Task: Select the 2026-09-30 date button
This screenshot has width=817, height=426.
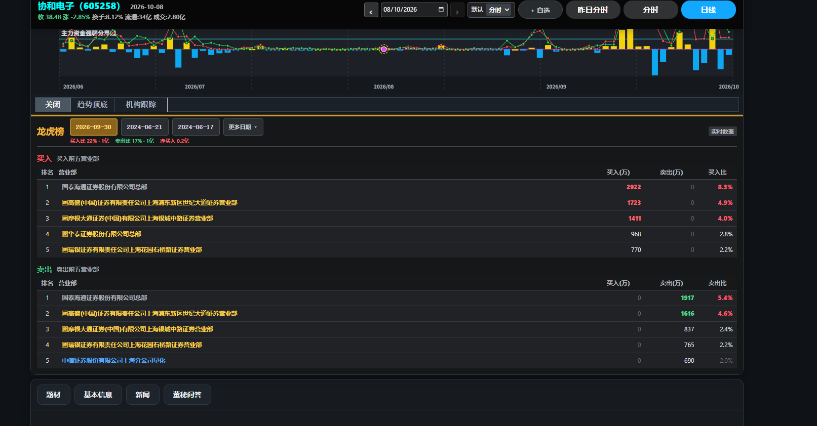Action: [94, 127]
